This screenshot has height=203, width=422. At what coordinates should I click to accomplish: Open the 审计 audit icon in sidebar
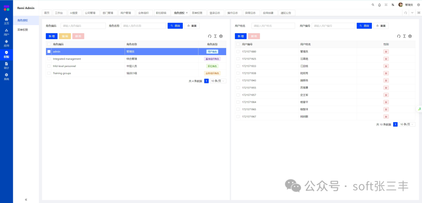pos(6,65)
